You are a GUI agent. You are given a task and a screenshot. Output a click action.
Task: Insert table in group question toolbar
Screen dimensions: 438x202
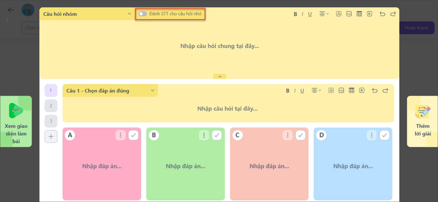pos(359,14)
